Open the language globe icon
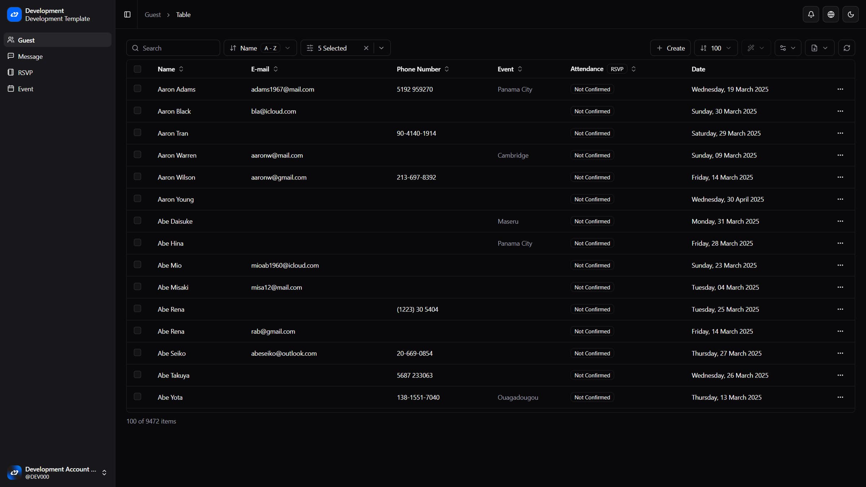Screen dimensions: 866x487 (x=831, y=14)
